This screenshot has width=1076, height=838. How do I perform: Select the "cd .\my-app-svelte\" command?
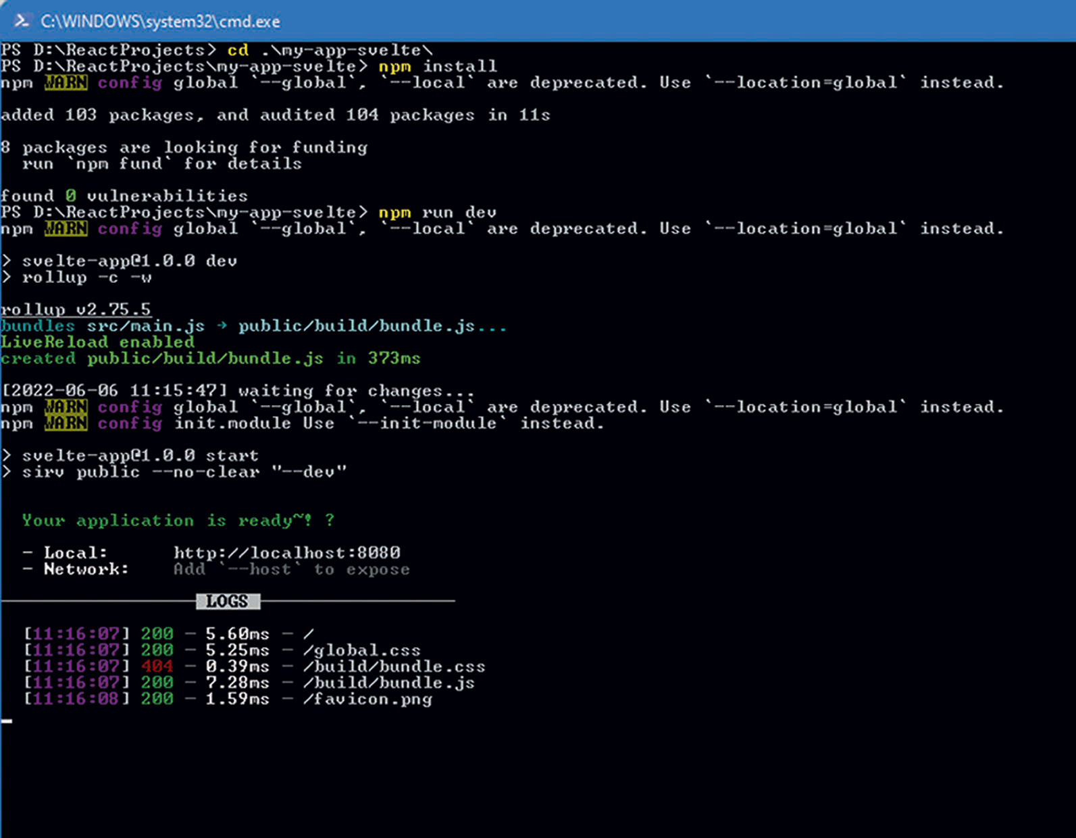click(x=330, y=51)
